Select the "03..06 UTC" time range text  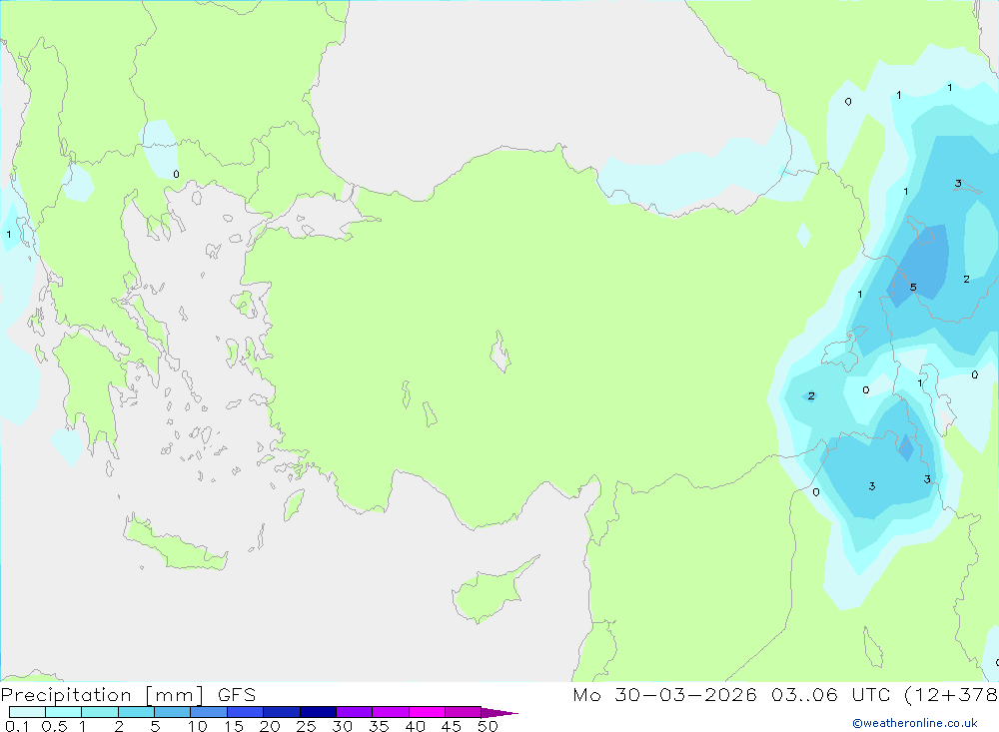pos(831,694)
